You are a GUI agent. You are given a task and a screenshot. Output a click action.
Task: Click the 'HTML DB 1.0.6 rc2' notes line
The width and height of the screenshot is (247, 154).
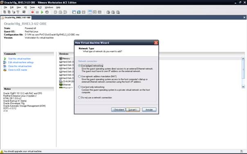coord(12,98)
